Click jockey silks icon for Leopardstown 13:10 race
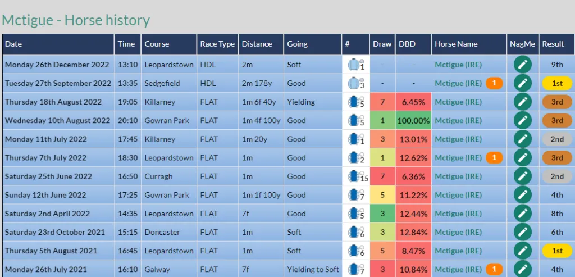575x277 pixels. [x=355, y=65]
